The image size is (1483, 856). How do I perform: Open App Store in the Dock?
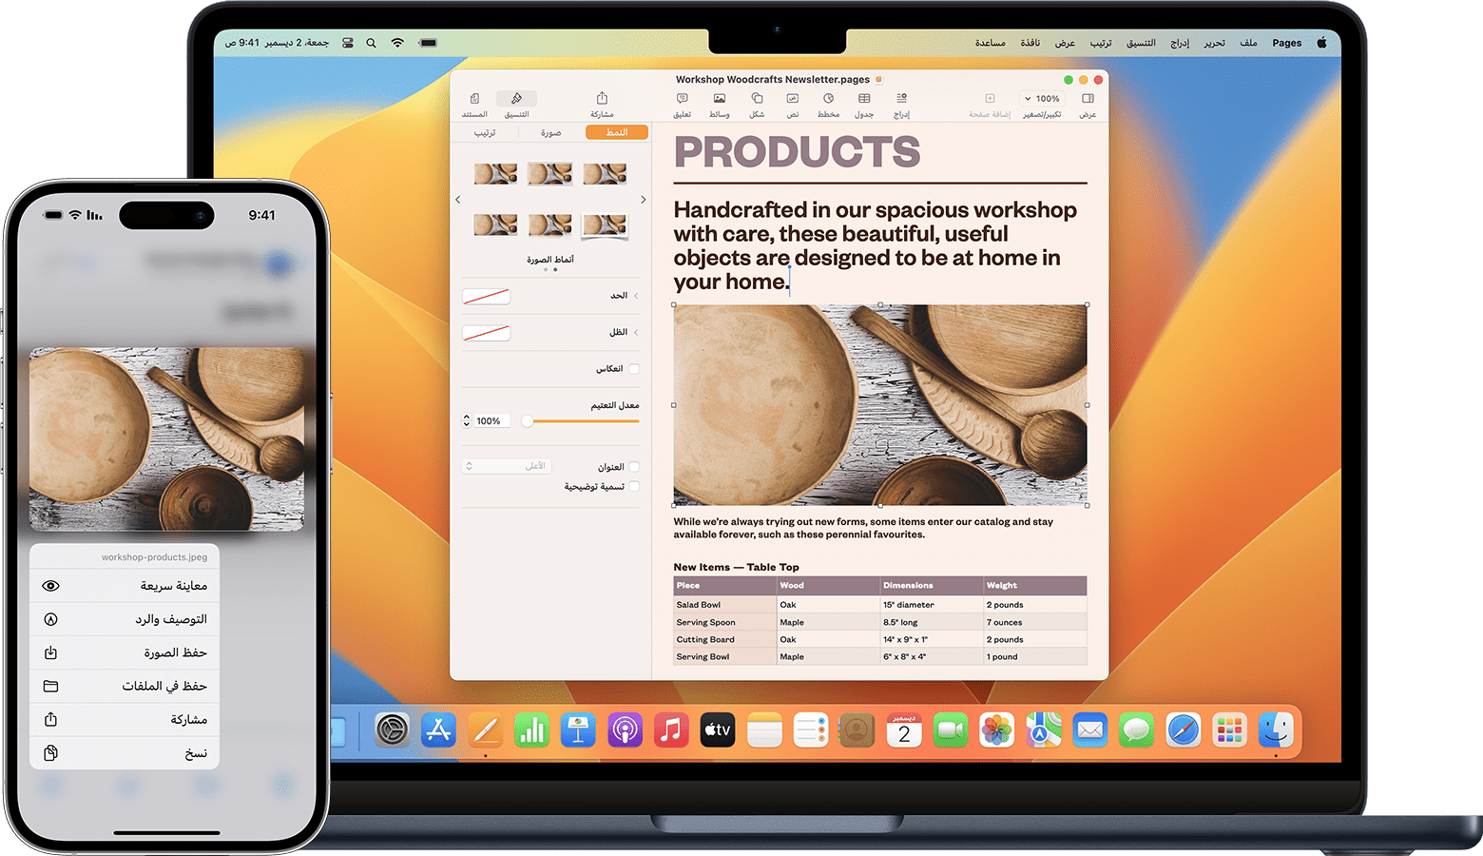tap(438, 730)
